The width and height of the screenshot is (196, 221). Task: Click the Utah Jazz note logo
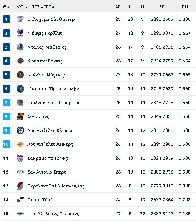tap(20, 200)
